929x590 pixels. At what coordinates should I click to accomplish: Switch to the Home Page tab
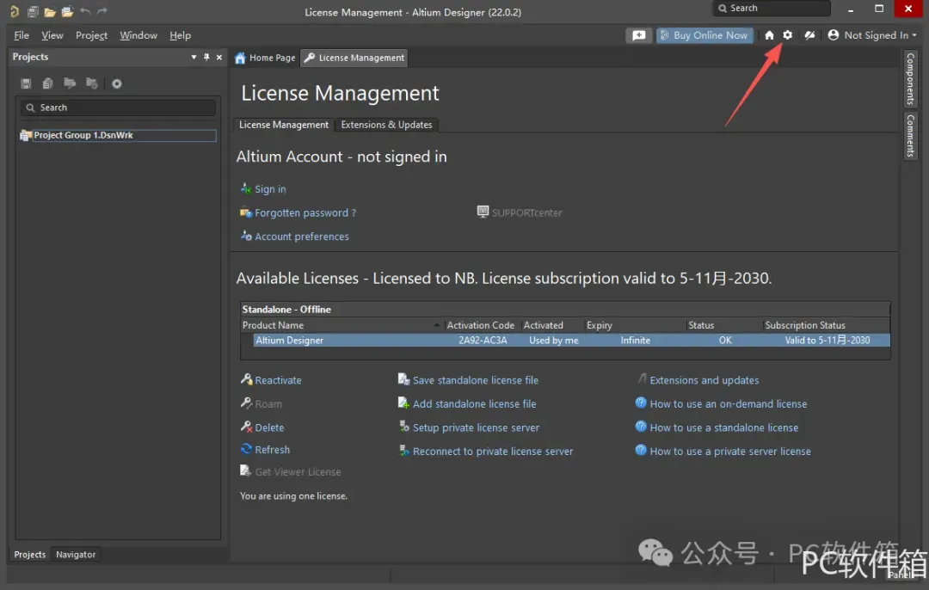(265, 58)
